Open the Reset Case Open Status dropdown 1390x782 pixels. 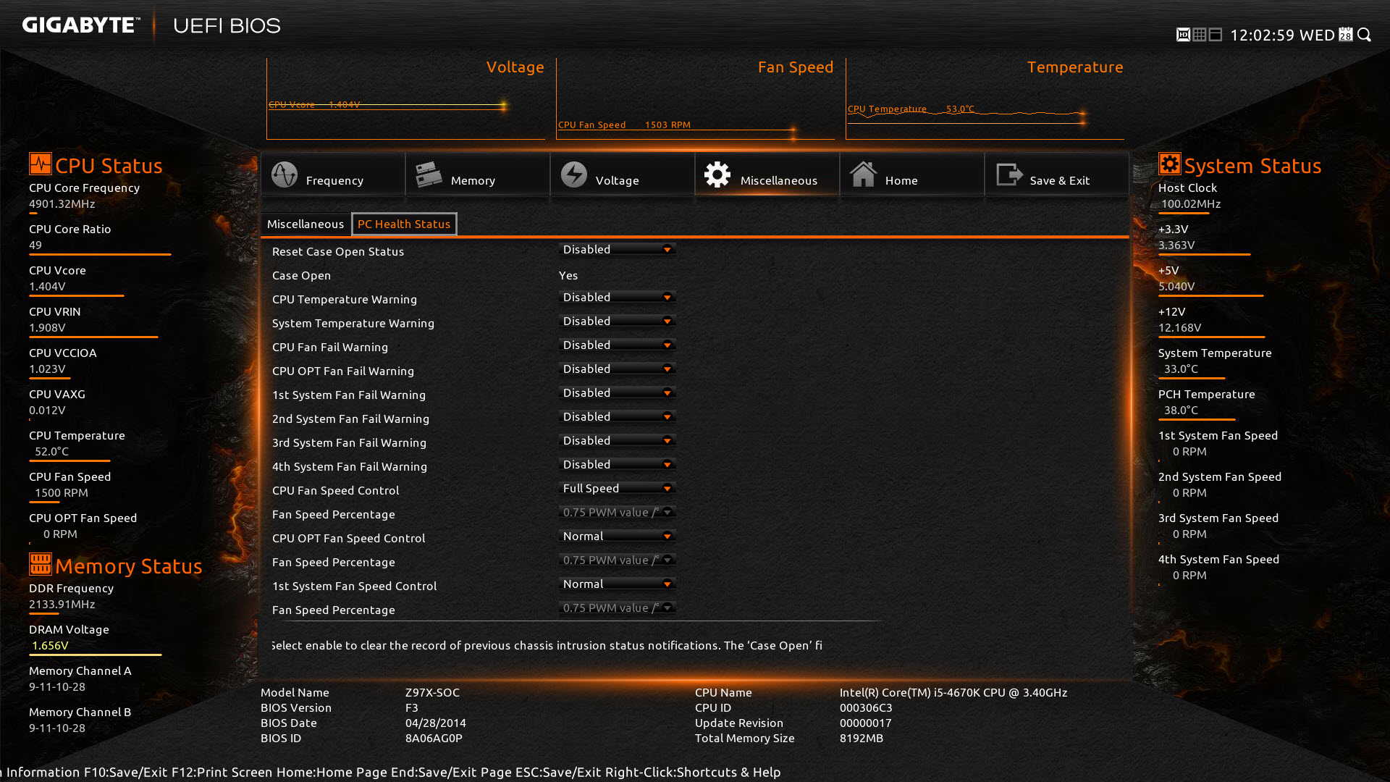point(618,250)
